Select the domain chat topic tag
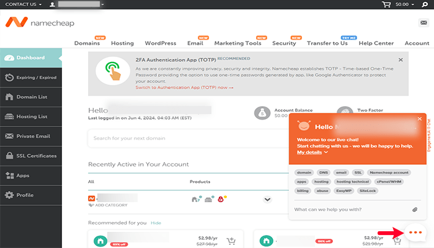434x248 pixels. click(304, 172)
